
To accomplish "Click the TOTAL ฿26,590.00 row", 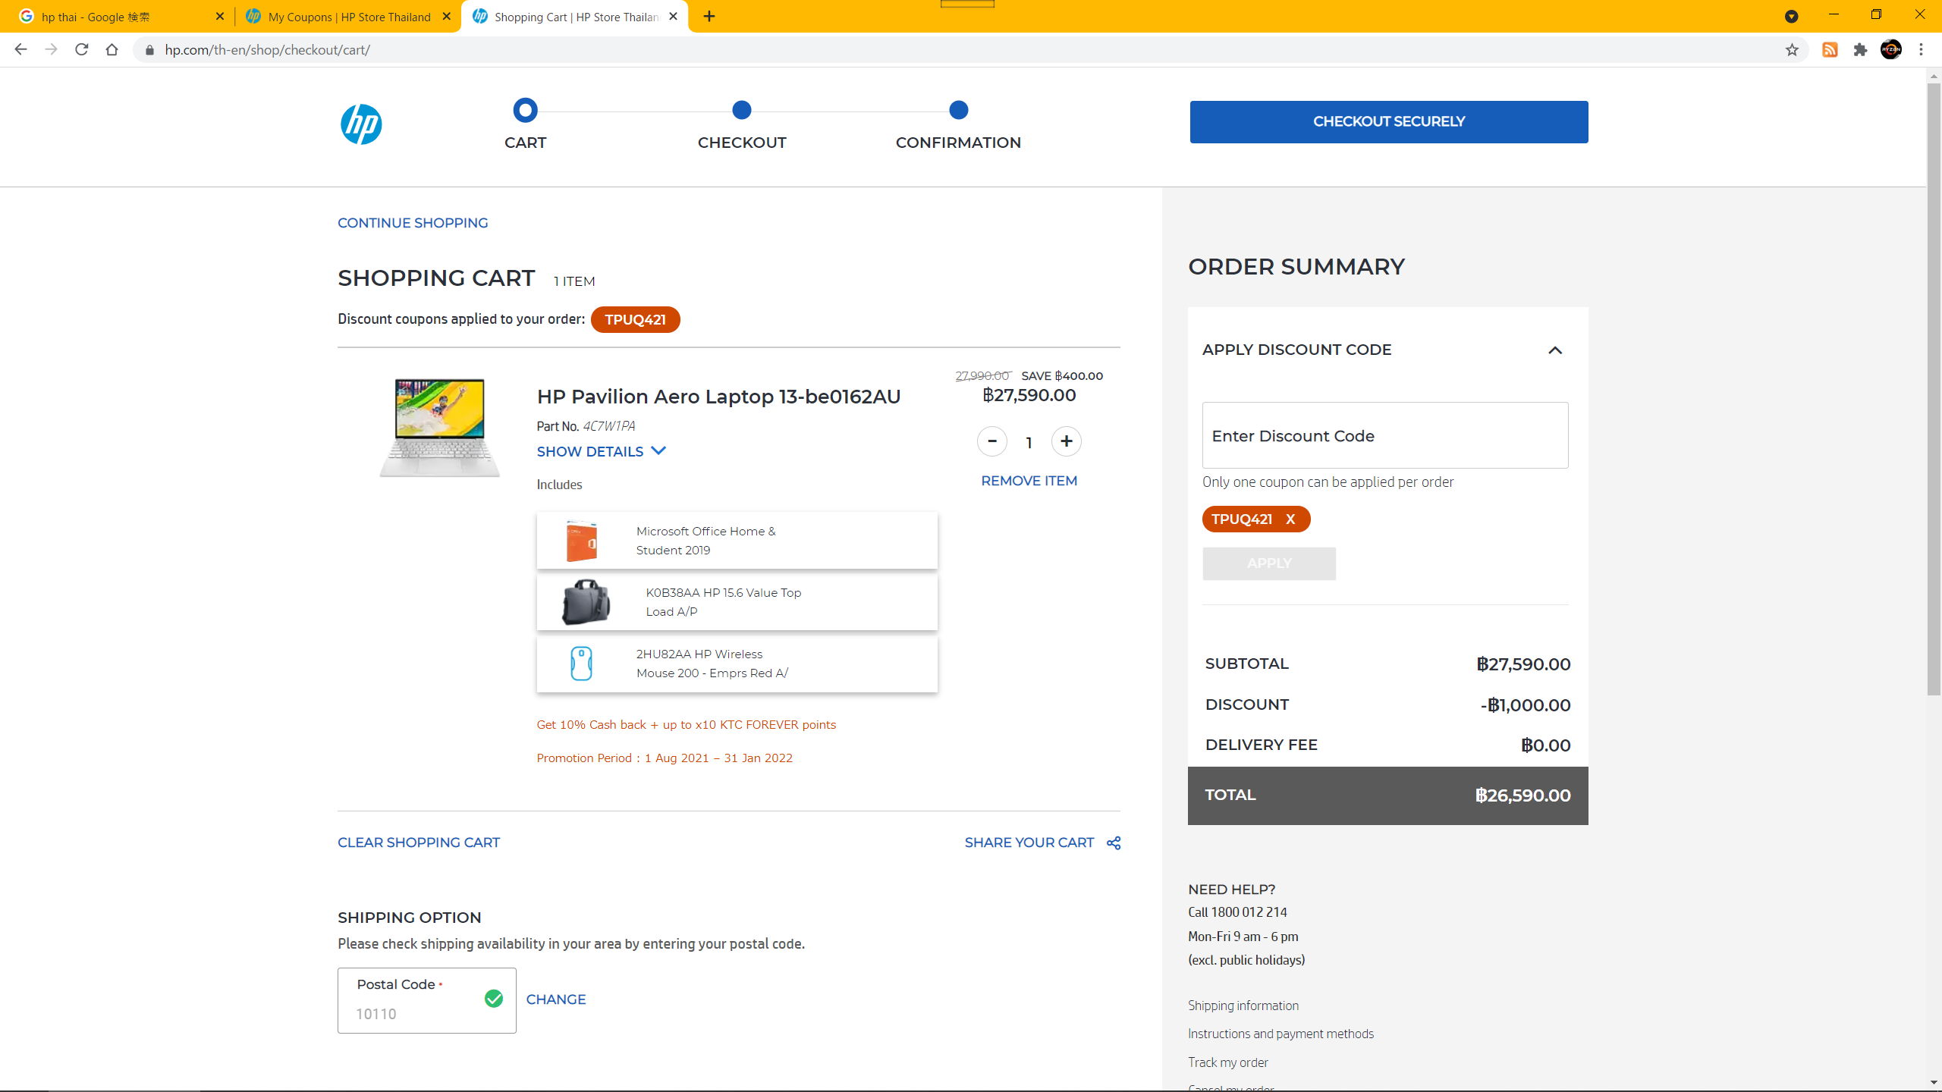I will (1387, 795).
